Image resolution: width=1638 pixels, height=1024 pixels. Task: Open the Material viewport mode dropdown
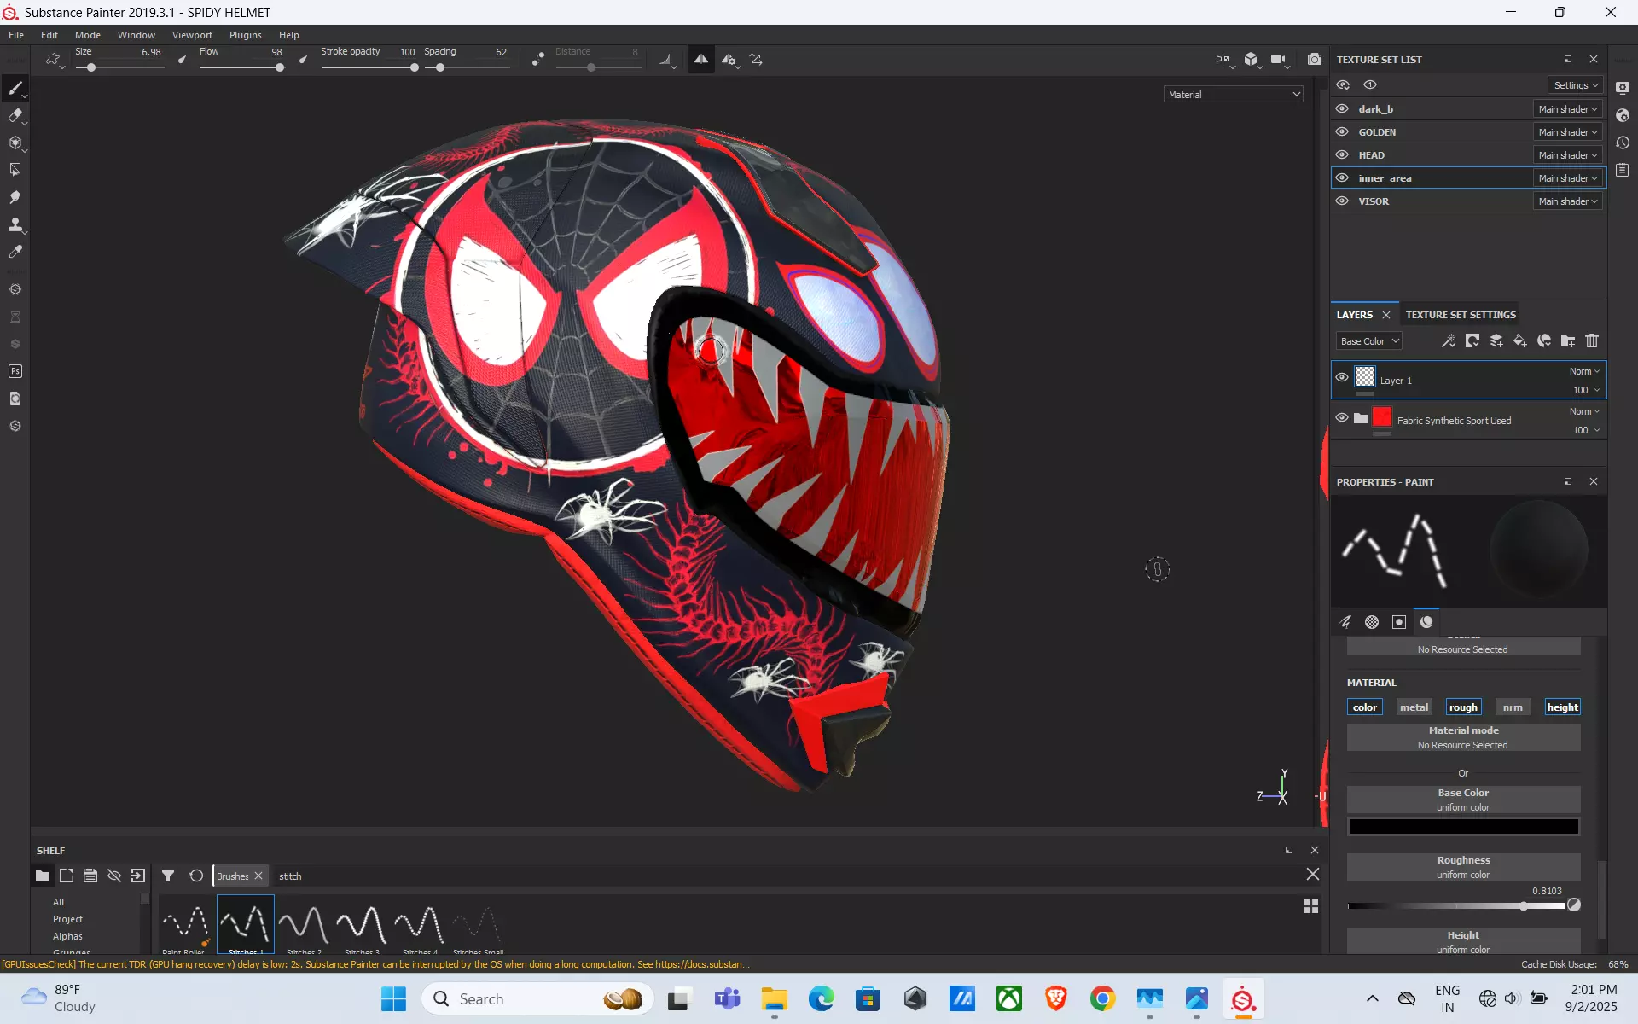(1234, 95)
